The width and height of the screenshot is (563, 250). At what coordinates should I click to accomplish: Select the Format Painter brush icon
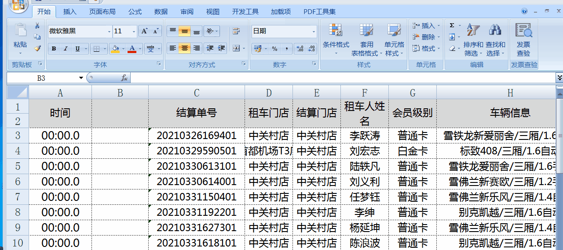[x=37, y=48]
